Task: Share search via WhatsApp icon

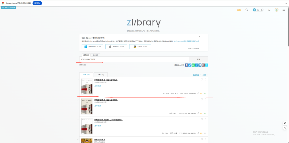Action: click(x=193, y=65)
